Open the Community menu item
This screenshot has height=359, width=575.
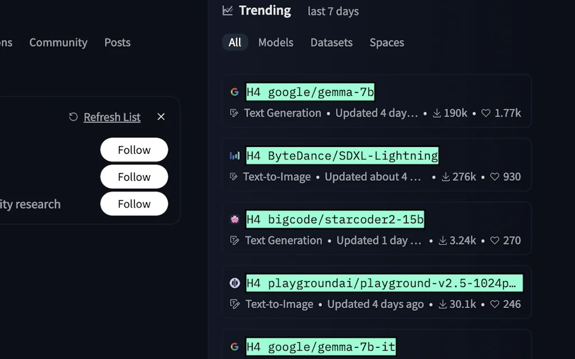[x=58, y=43]
